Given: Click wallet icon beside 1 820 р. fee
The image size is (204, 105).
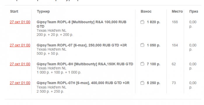Looking at the screenshot, I should (142, 22).
